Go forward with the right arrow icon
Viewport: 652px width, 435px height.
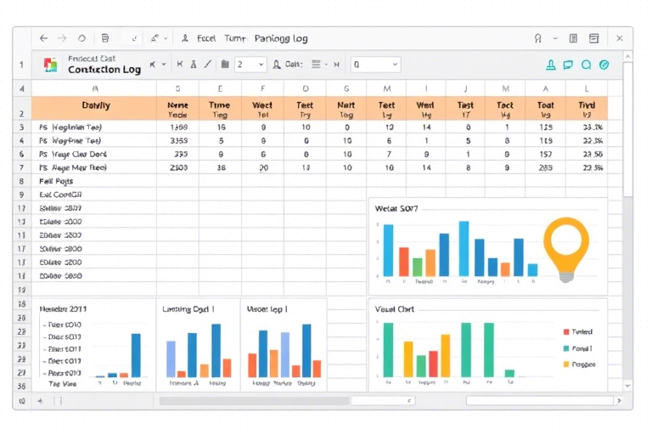(62, 38)
